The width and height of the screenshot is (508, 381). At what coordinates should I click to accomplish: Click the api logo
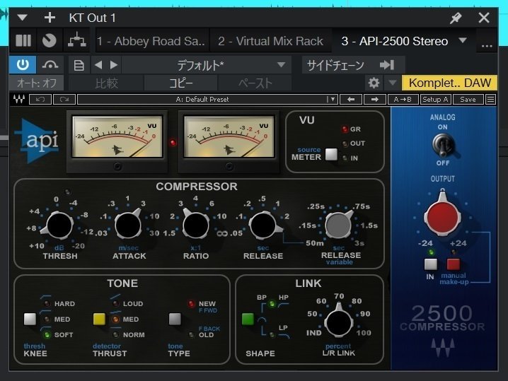[x=37, y=141]
